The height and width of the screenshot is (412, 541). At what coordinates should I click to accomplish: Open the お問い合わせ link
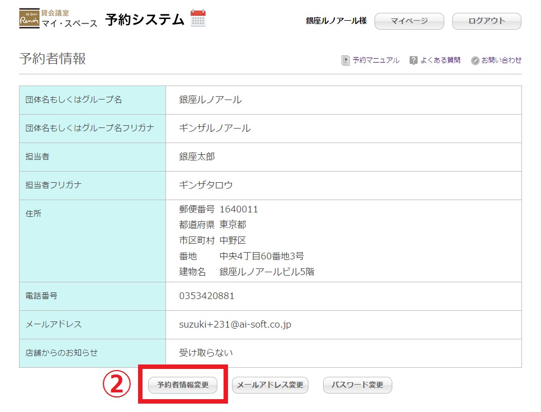[x=501, y=60]
